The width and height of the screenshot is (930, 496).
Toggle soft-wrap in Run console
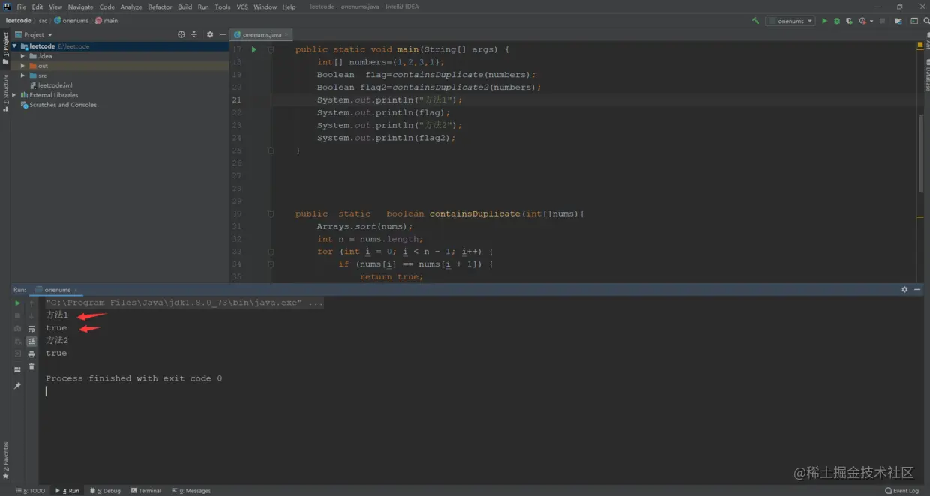31,329
